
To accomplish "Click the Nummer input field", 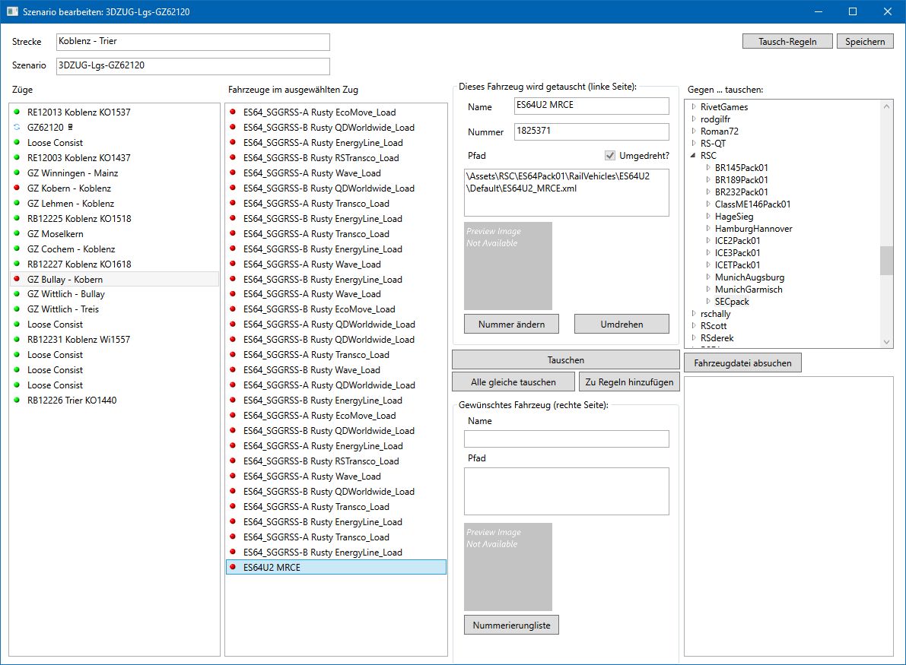I will point(591,131).
